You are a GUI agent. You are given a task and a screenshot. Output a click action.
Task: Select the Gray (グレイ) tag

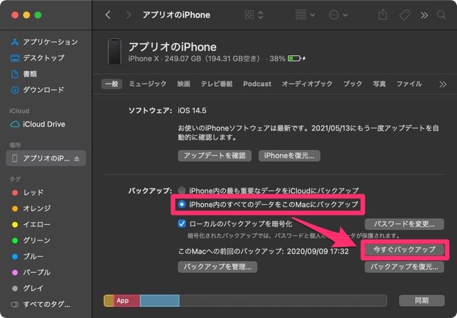[x=27, y=289]
